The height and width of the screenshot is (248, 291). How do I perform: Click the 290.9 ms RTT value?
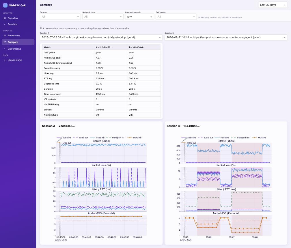click(134, 78)
